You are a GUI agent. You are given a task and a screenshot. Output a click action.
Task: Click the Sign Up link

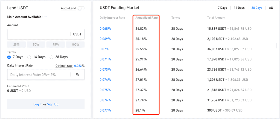pyautogui.click(x=53, y=104)
